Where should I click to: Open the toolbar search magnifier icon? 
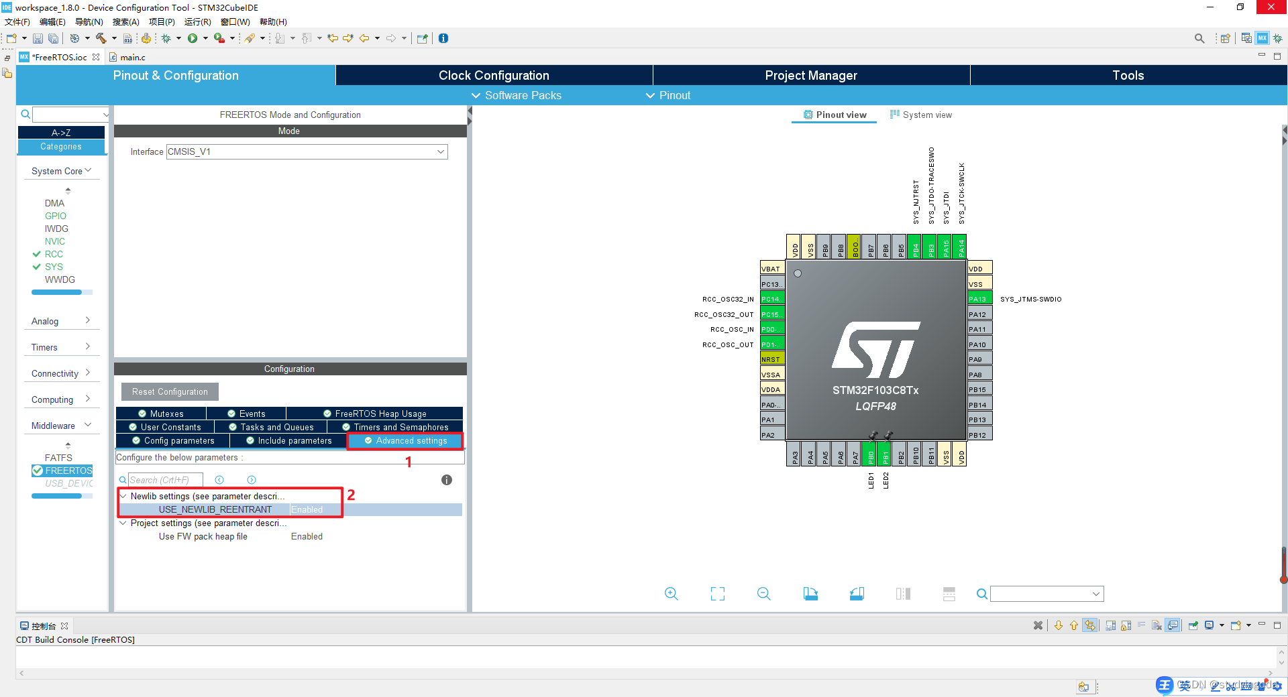coord(1199,38)
